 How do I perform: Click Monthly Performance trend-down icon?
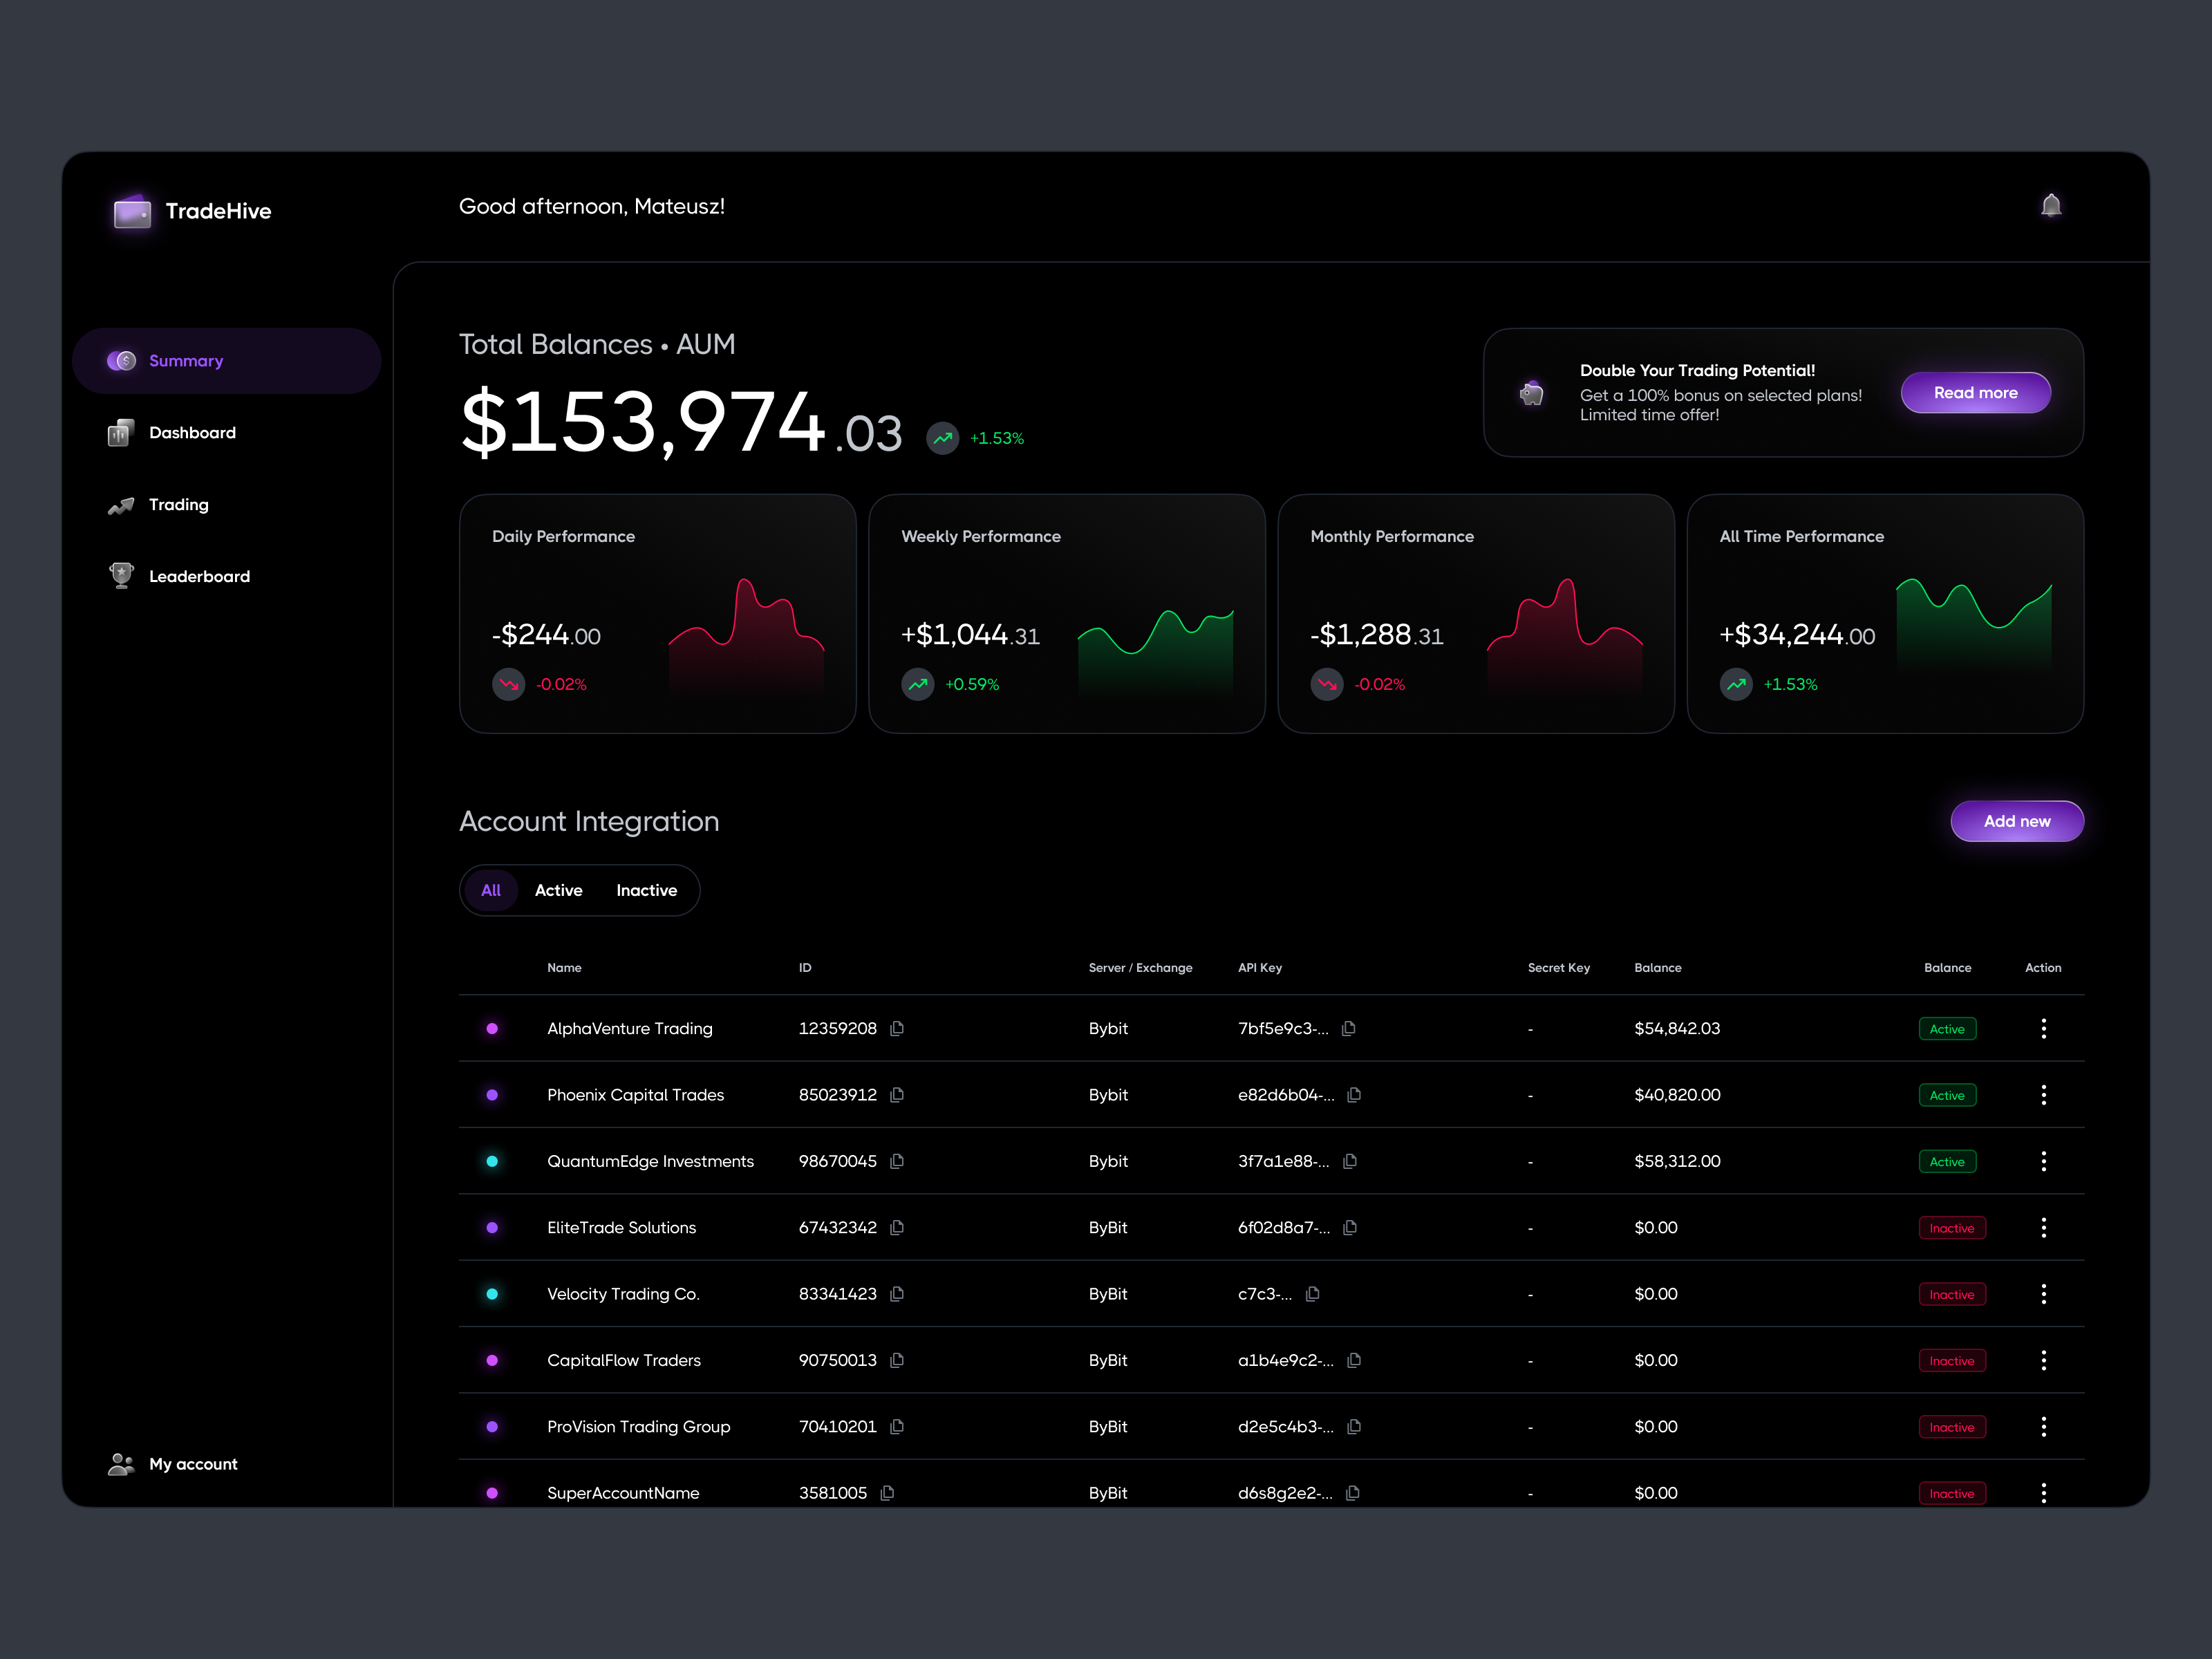1327,684
